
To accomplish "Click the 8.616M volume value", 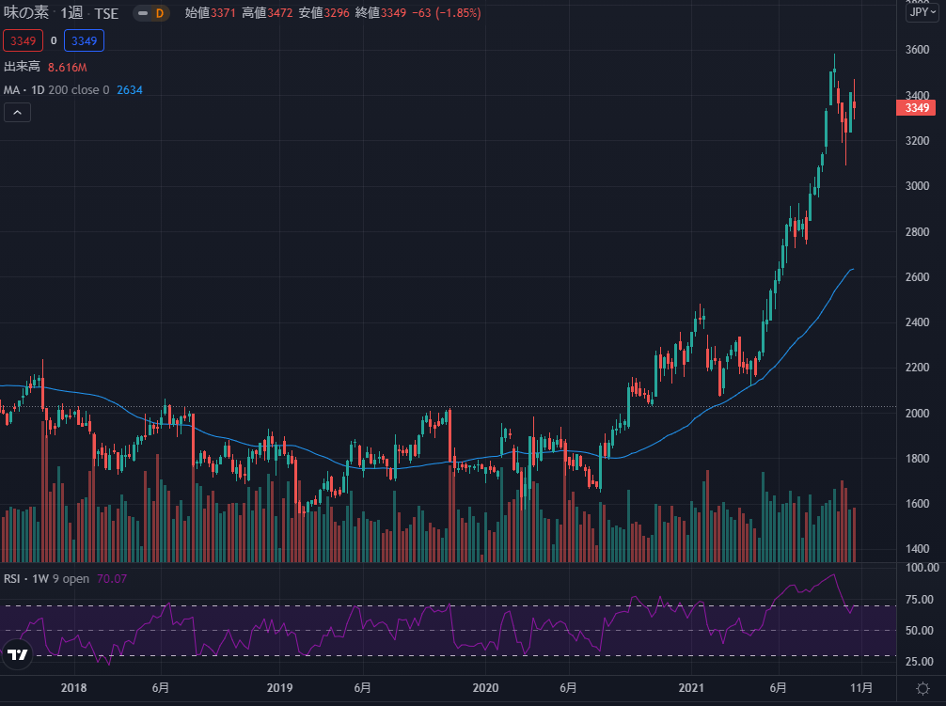I will tap(68, 68).
